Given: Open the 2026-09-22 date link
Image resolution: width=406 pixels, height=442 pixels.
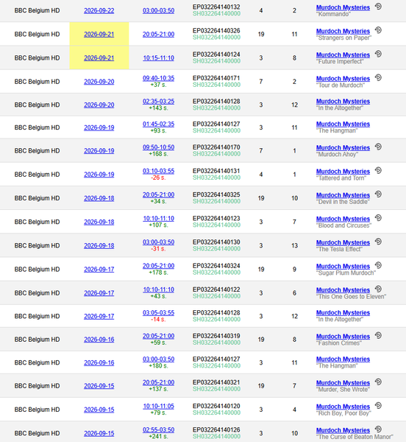Looking at the screenshot, I should (99, 11).
